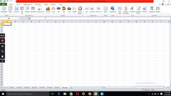Open Other Charts menu
The height and width of the screenshot is (96, 171).
coord(80,10)
